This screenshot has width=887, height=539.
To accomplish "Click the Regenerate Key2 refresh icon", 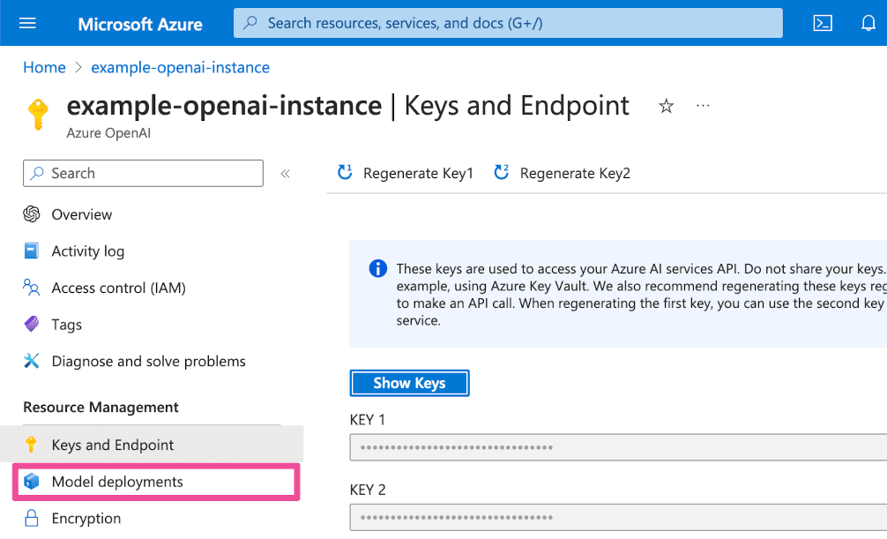I will click(502, 173).
